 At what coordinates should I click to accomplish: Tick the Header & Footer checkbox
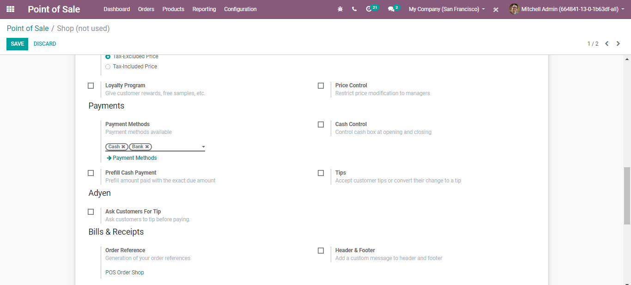click(321, 250)
